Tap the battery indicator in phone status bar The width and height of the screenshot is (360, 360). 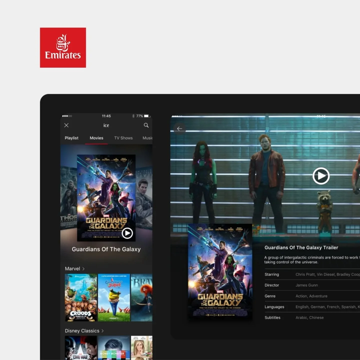147,116
